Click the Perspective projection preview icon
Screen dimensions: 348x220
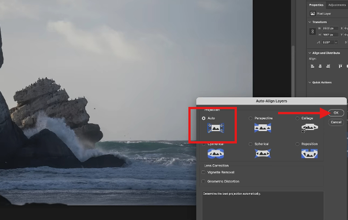[x=262, y=128]
